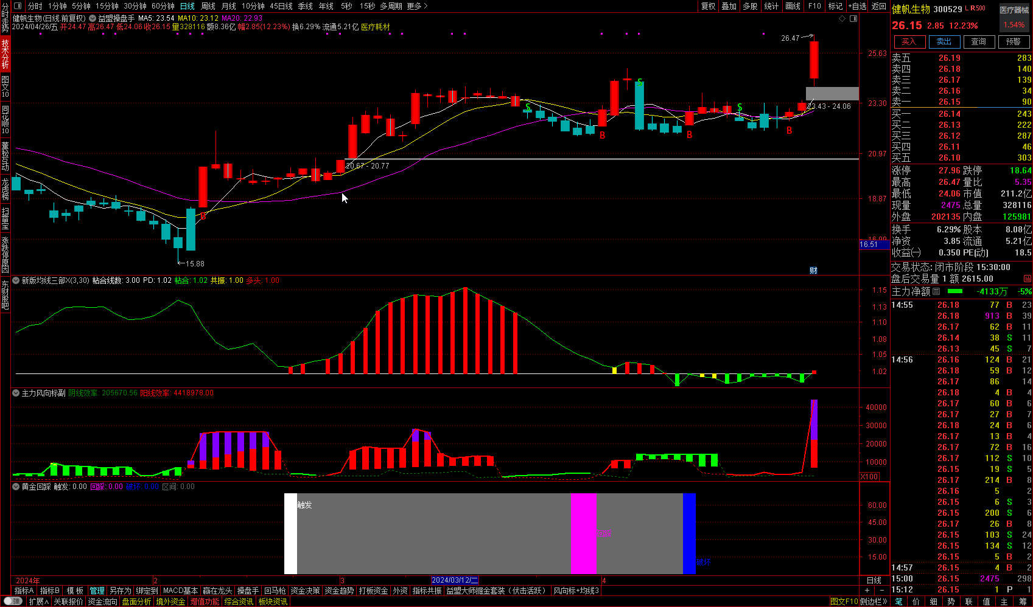Toggle the switch at bottom-left status bar

(x=13, y=602)
